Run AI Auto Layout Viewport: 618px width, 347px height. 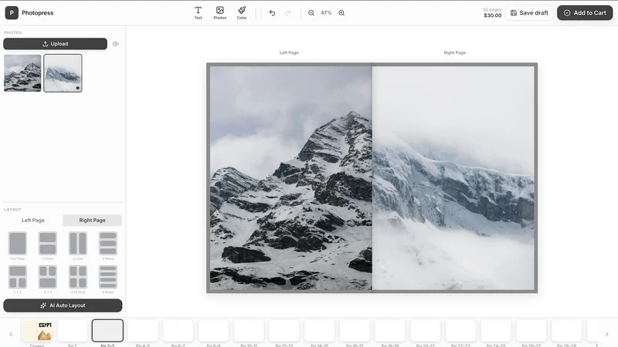pos(63,305)
